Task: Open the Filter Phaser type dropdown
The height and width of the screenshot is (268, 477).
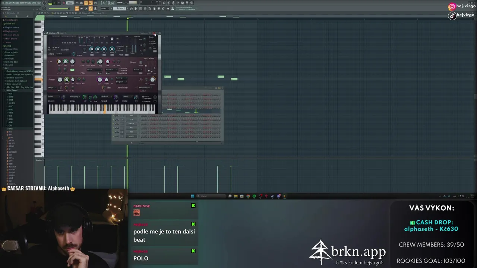Action: point(95,70)
